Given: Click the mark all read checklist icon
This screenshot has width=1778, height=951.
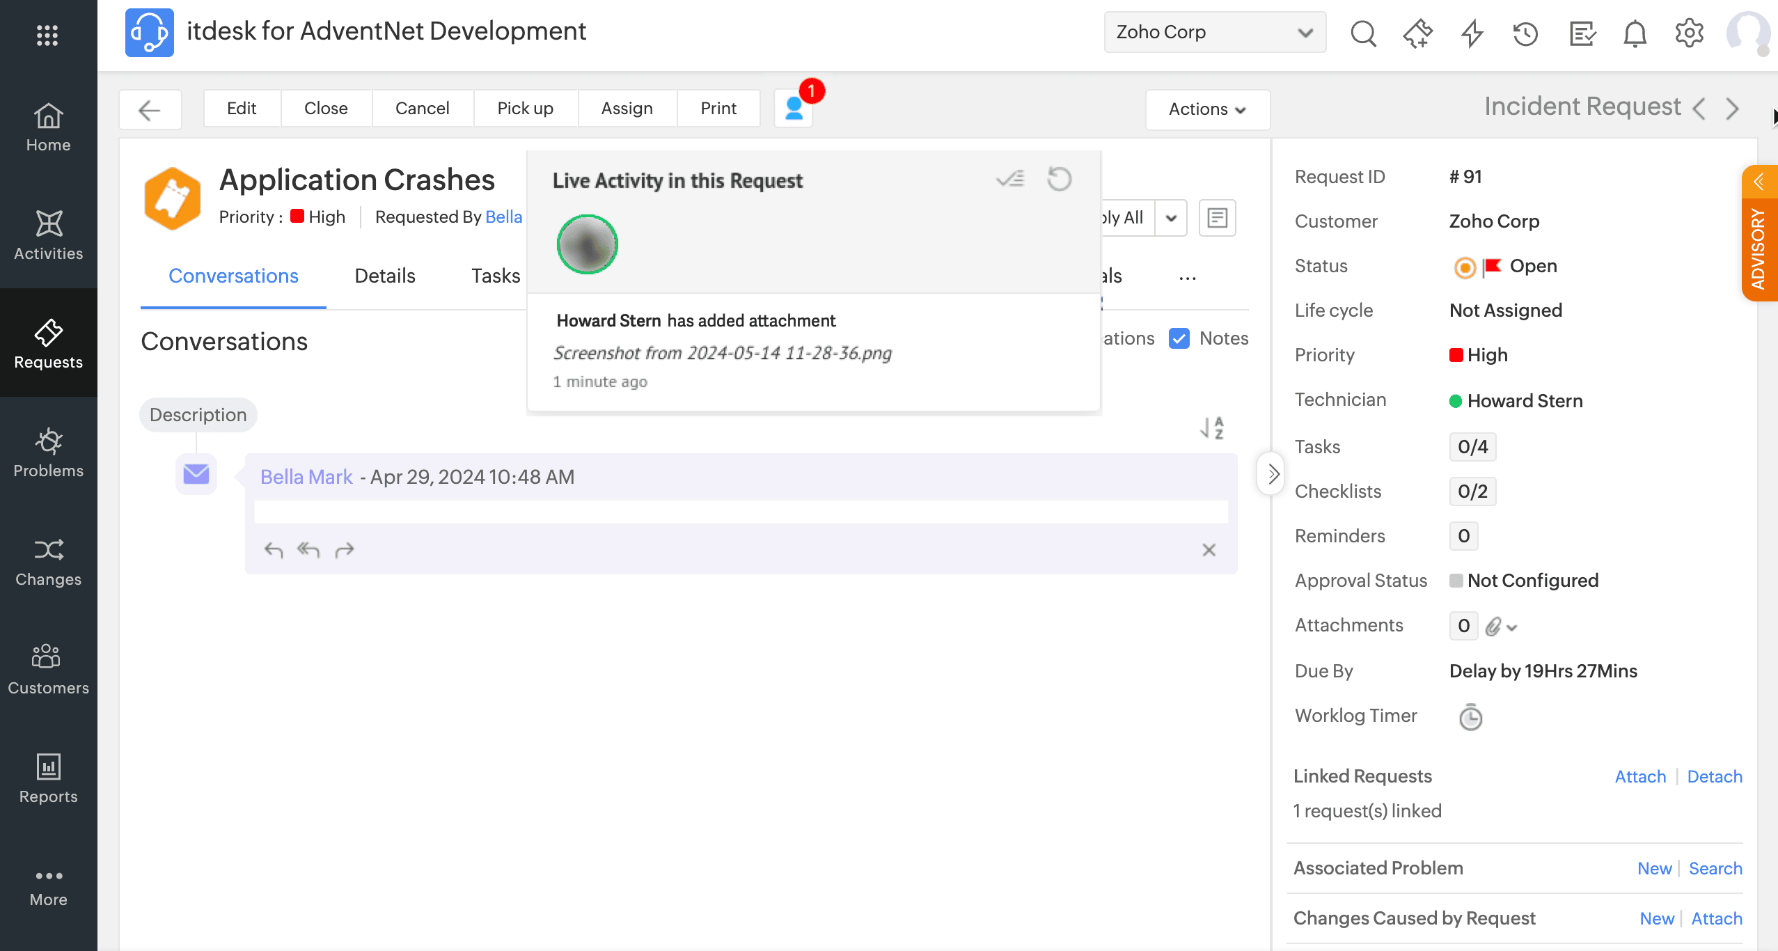Looking at the screenshot, I should point(1010,180).
